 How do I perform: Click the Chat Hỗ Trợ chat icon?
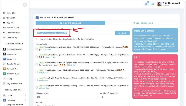(4, 38)
